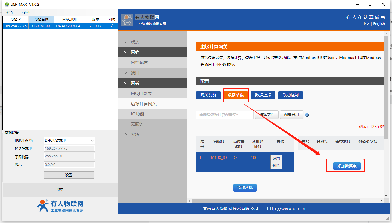The image size is (392, 223).
Task: Sort data point table by 寄存器
Action: pos(343,141)
